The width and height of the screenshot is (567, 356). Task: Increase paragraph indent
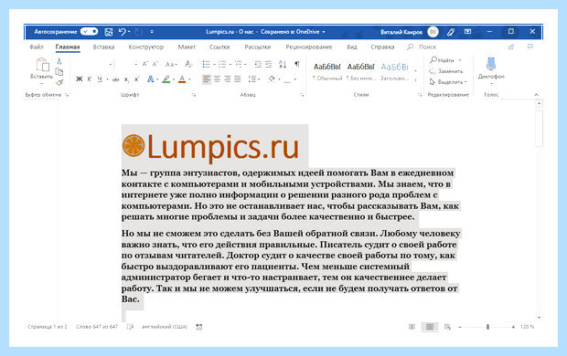pyautogui.click(x=268, y=64)
